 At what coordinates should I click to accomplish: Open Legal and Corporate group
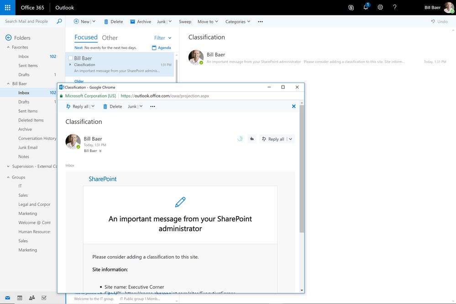point(34,204)
